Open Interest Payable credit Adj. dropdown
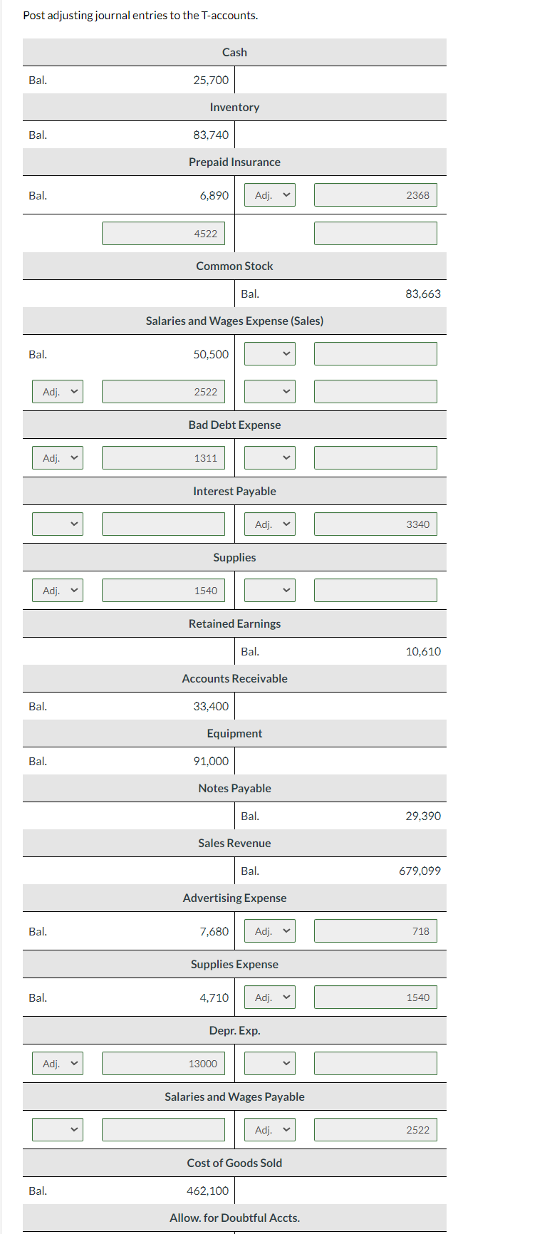The image size is (557, 1234). click(x=270, y=524)
